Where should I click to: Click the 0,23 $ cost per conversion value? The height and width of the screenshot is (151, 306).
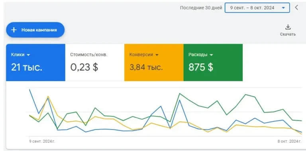(84, 67)
